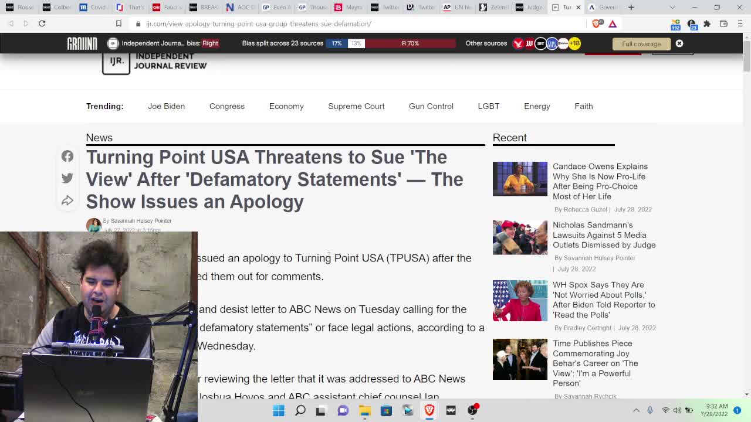Open Windows Start menu
Viewport: 751px width, 422px height.
(x=279, y=410)
